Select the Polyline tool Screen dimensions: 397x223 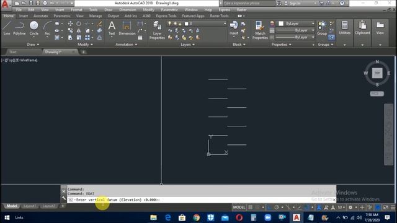[19, 28]
